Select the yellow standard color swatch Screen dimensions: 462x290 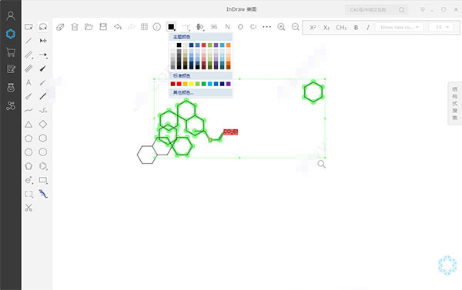click(x=191, y=84)
